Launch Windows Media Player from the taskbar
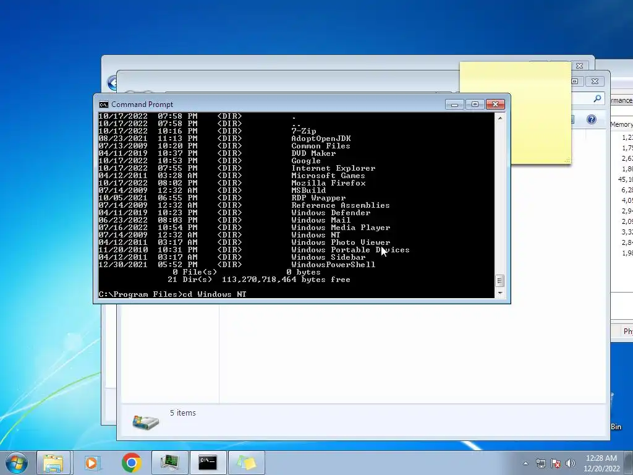This screenshot has width=633, height=475. 91,463
